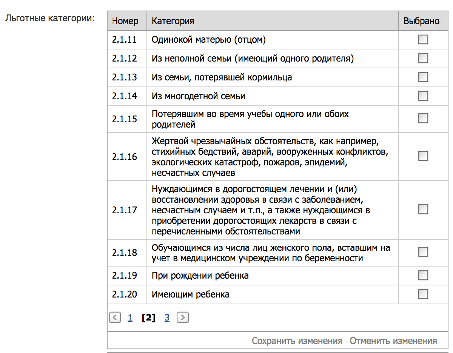Enable checkbox for category 2.1.11 single mother
The image size is (453, 353).
(423, 39)
